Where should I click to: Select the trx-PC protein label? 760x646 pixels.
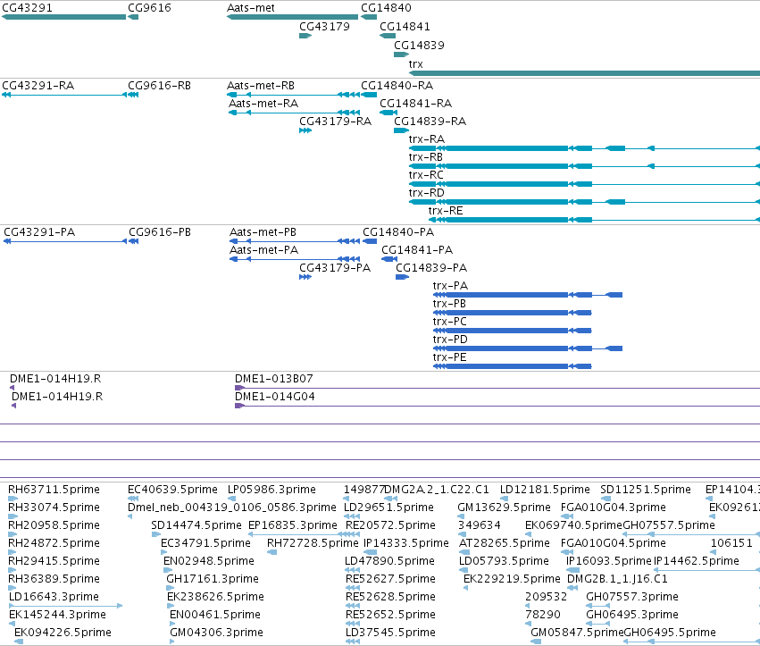(x=450, y=322)
